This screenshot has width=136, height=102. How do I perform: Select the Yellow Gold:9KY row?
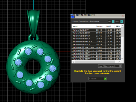[96, 30]
